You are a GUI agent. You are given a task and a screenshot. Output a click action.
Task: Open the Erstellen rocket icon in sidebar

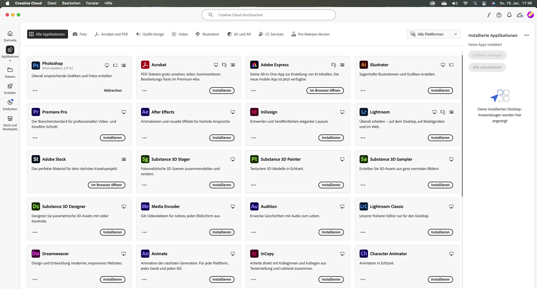[10, 86]
